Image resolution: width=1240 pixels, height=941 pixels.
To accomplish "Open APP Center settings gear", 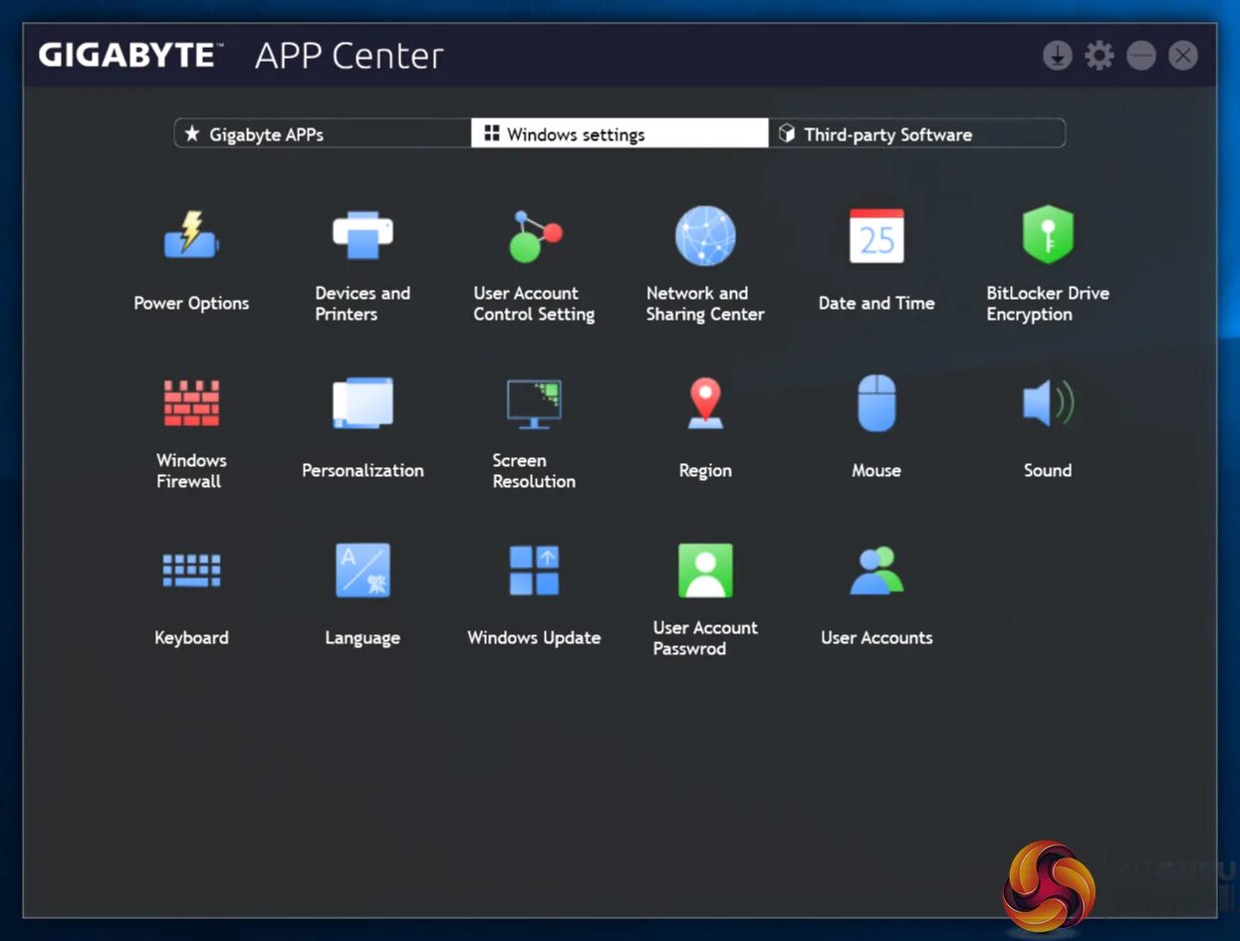I will [x=1099, y=56].
